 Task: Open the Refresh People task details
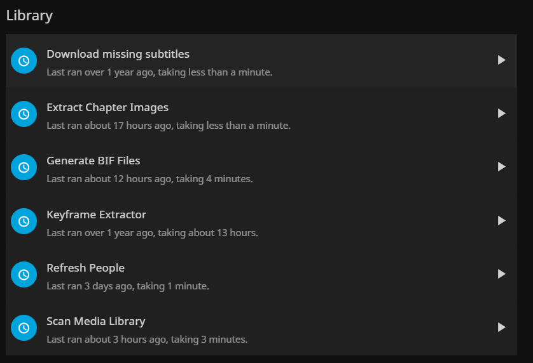[x=85, y=268]
